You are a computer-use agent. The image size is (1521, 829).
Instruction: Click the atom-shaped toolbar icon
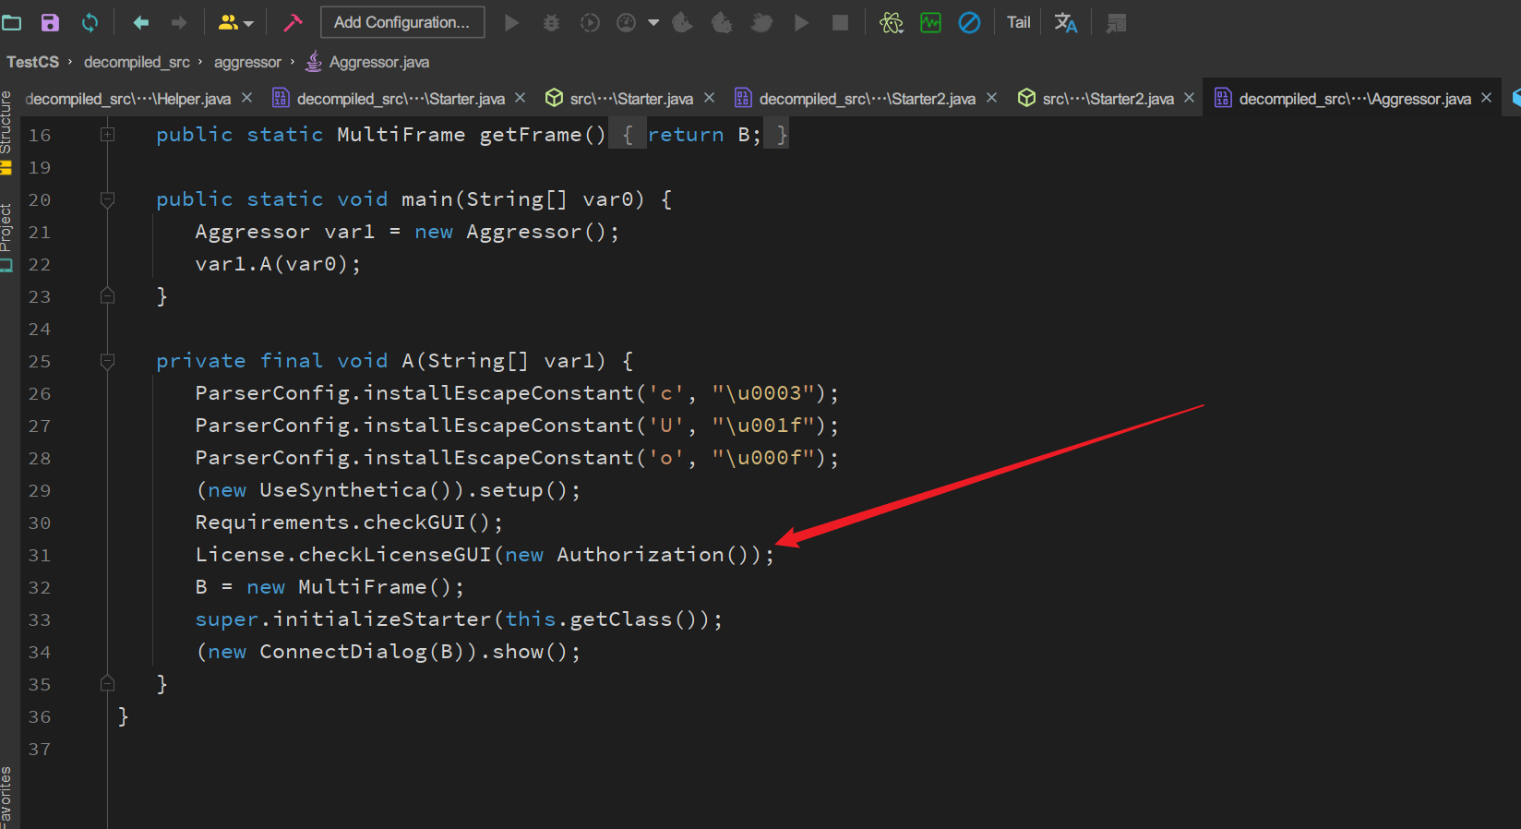click(x=892, y=22)
